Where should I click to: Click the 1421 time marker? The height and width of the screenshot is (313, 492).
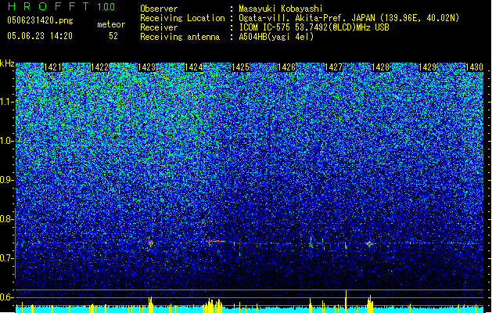[52, 67]
